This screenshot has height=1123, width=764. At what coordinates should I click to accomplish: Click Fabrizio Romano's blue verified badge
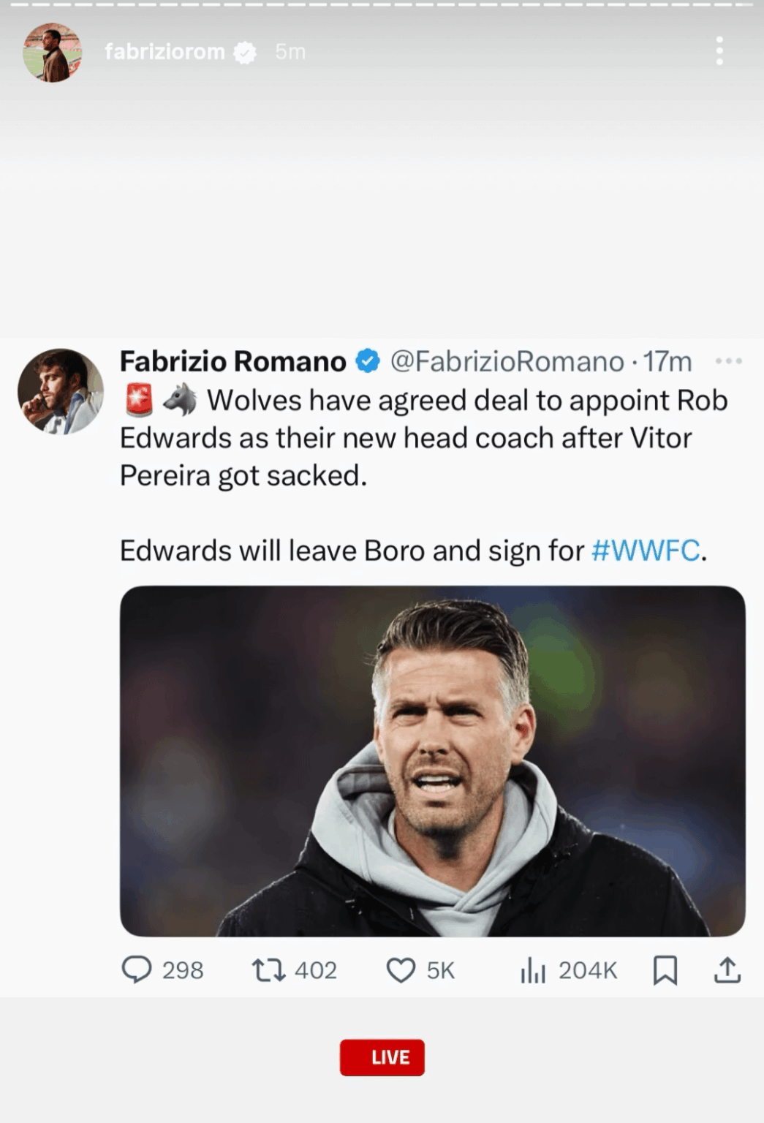pyautogui.click(x=366, y=361)
